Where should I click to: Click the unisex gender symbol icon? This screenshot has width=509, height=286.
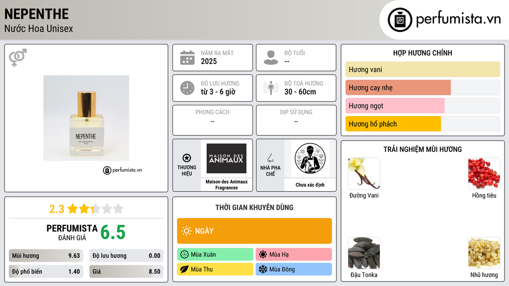click(x=18, y=58)
